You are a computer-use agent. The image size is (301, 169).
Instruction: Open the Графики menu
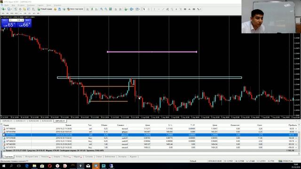31,5
